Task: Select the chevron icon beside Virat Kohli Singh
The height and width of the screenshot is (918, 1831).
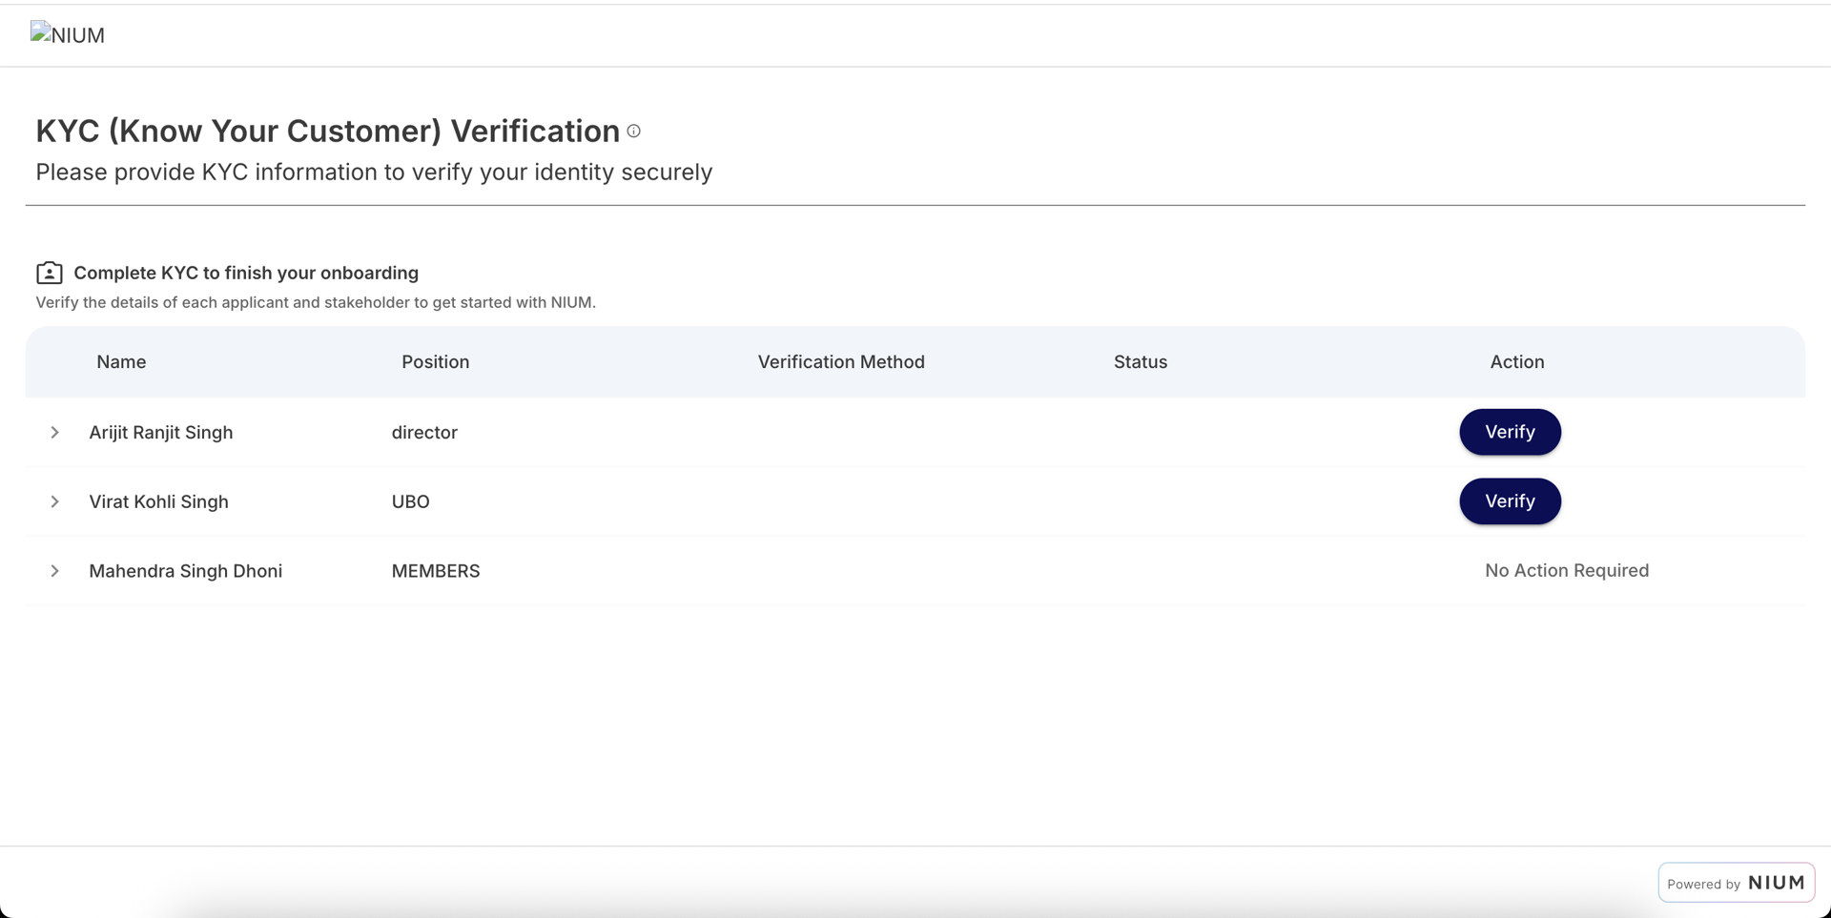Action: click(54, 502)
